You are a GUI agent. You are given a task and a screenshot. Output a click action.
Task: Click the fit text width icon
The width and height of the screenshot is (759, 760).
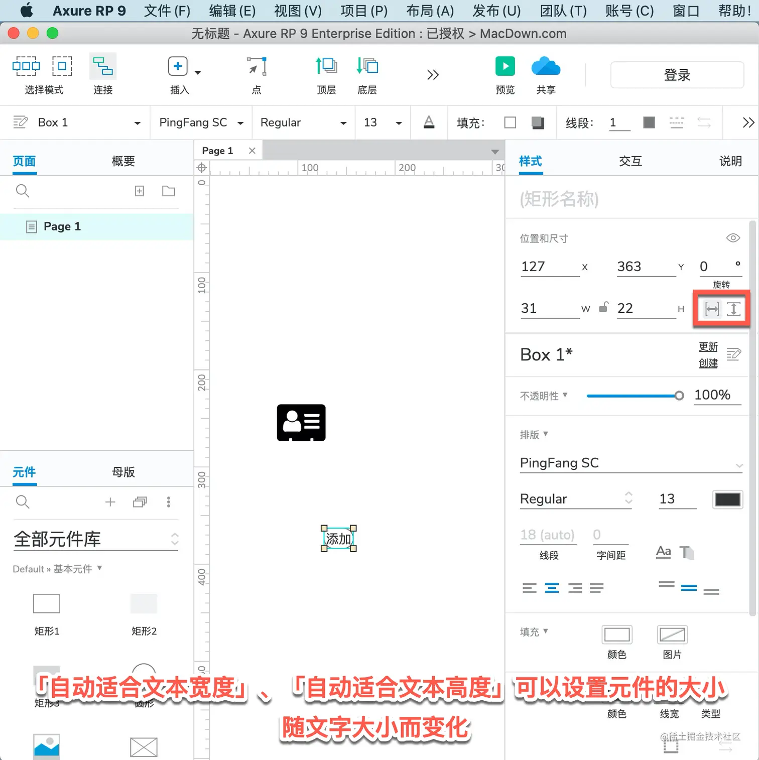pos(712,309)
